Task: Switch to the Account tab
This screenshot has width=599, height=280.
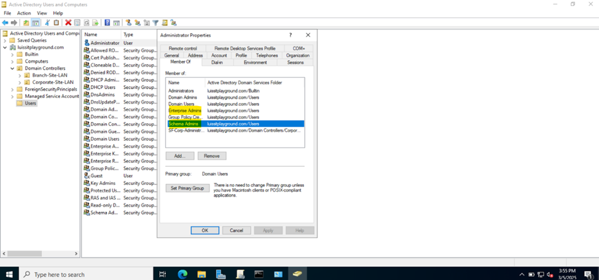Action: [x=219, y=55]
